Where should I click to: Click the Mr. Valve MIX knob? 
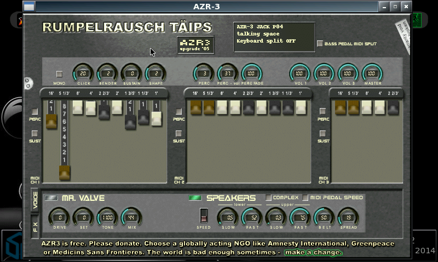click(x=131, y=217)
